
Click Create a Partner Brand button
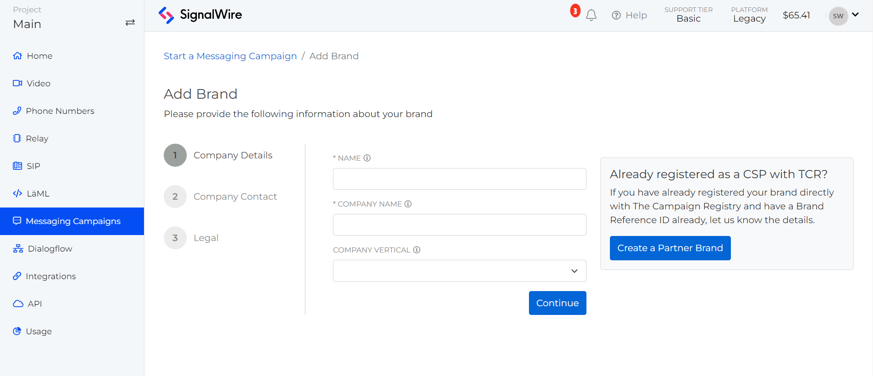point(670,248)
